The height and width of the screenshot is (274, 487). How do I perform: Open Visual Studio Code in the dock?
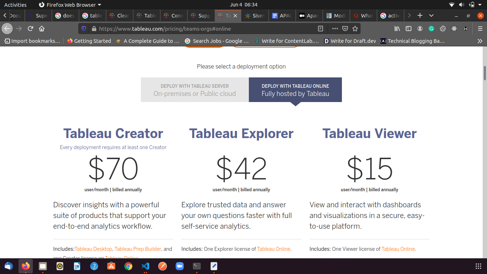145,266
